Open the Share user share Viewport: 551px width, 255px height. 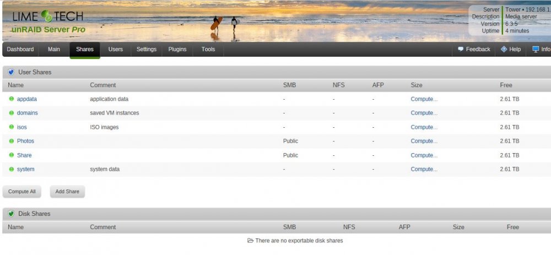24,155
